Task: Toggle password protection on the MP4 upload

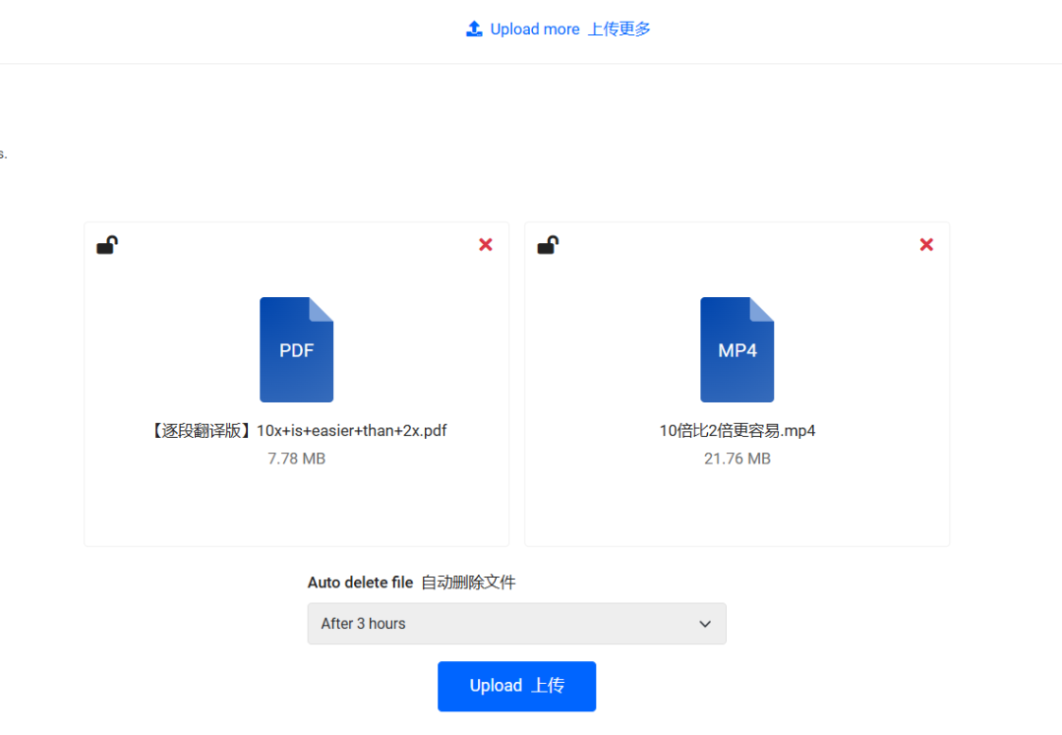Action: click(x=548, y=245)
